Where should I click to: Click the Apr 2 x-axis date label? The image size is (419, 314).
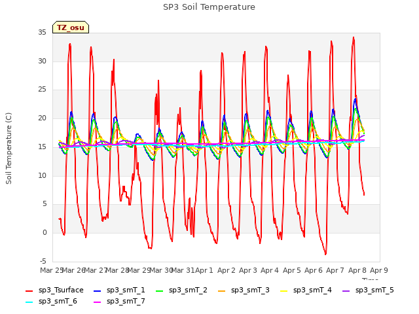pyautogui.click(x=227, y=270)
